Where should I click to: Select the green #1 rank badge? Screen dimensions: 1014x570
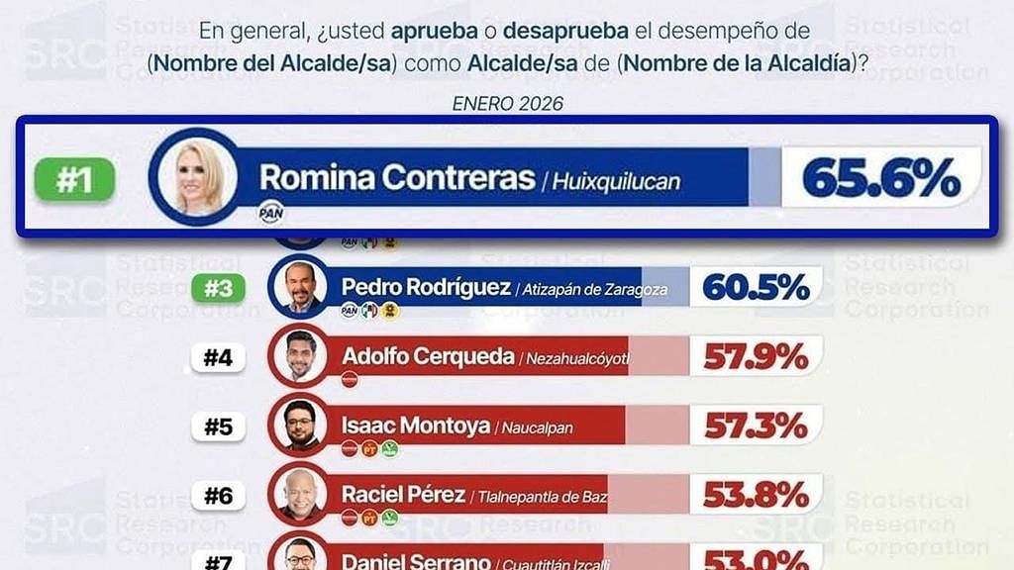74,179
